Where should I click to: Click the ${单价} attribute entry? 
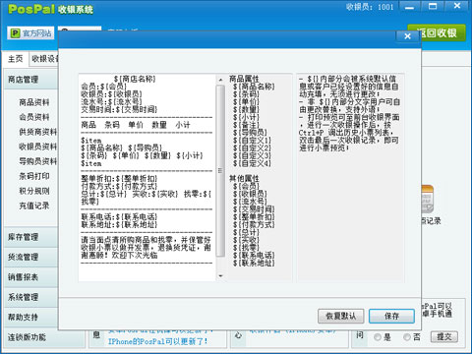(x=246, y=101)
